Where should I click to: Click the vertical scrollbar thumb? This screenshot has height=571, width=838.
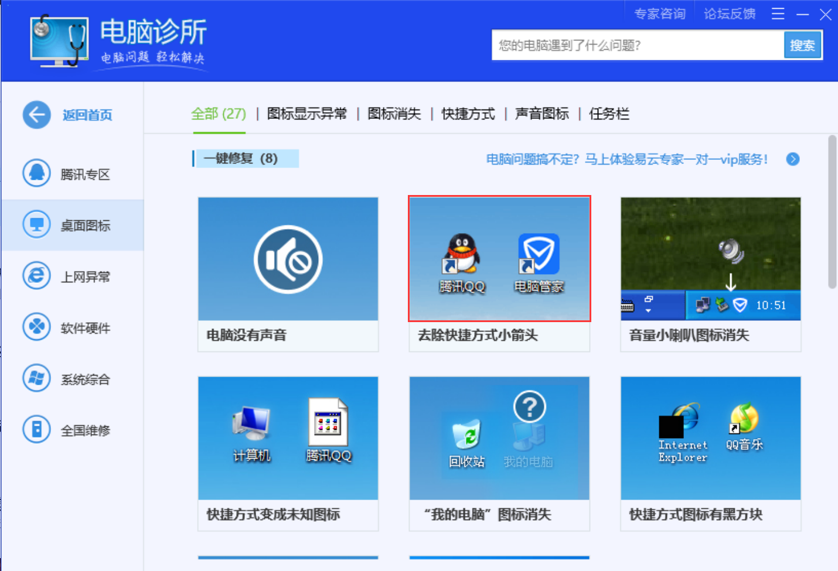point(832,212)
